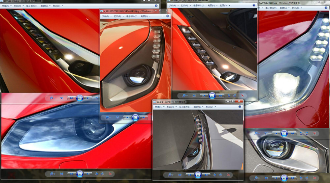Image resolution: width=330 pixels, height=183 pixels.
Task: Show previous photo in 189111_src.jpg window
Action: click(x=72, y=98)
